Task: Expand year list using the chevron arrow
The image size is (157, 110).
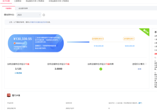Action: tap(40, 15)
